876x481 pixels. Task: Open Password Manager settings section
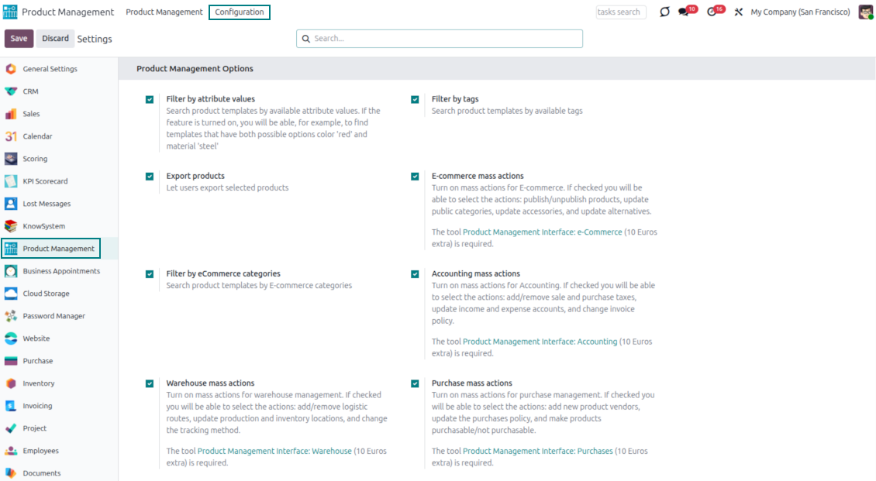point(53,316)
